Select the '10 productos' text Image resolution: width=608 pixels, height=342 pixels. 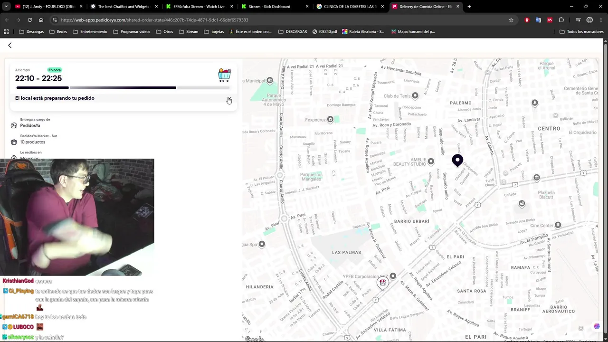tap(33, 142)
